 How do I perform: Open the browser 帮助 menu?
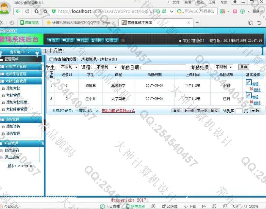point(224,2)
